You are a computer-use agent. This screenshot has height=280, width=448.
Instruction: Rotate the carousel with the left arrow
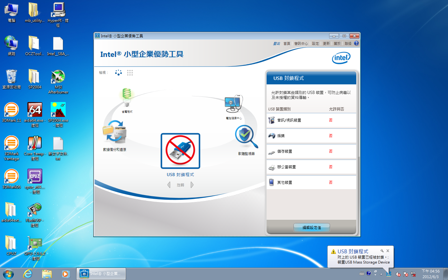(x=169, y=185)
